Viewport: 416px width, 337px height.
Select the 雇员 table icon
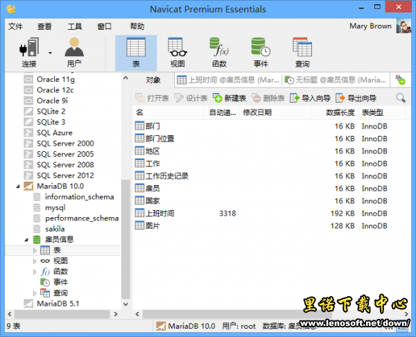(139, 188)
